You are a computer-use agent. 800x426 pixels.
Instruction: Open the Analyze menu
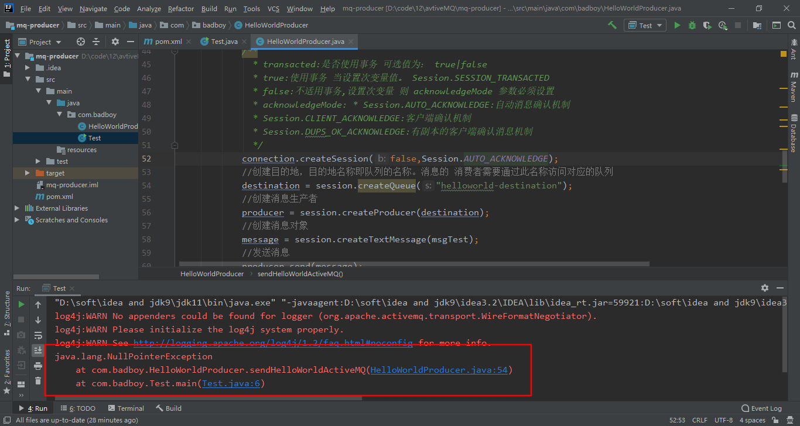point(149,9)
